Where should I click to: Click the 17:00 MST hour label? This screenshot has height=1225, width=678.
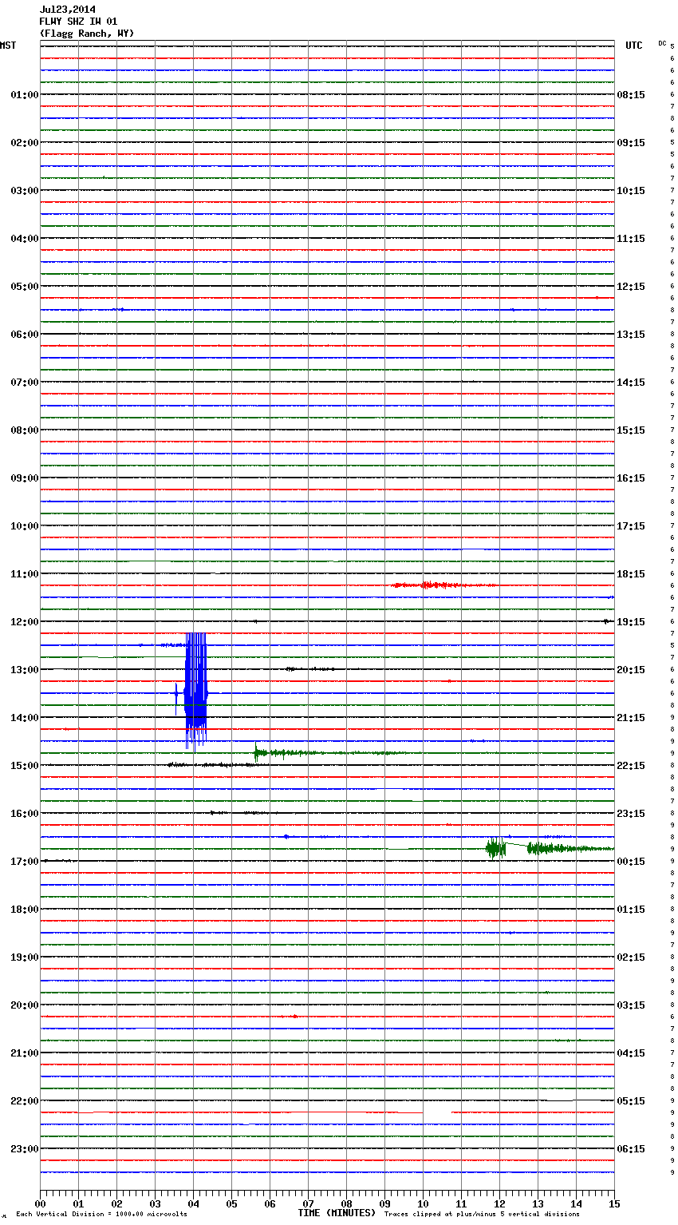coord(25,862)
